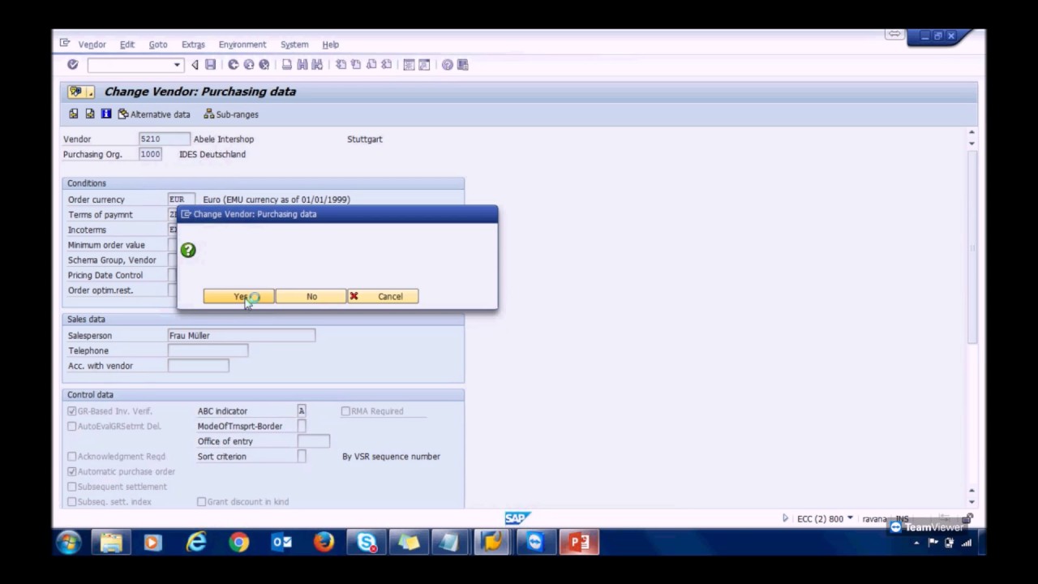Click the Acc. with vendor input field
The width and height of the screenshot is (1038, 584).
pyautogui.click(x=198, y=366)
